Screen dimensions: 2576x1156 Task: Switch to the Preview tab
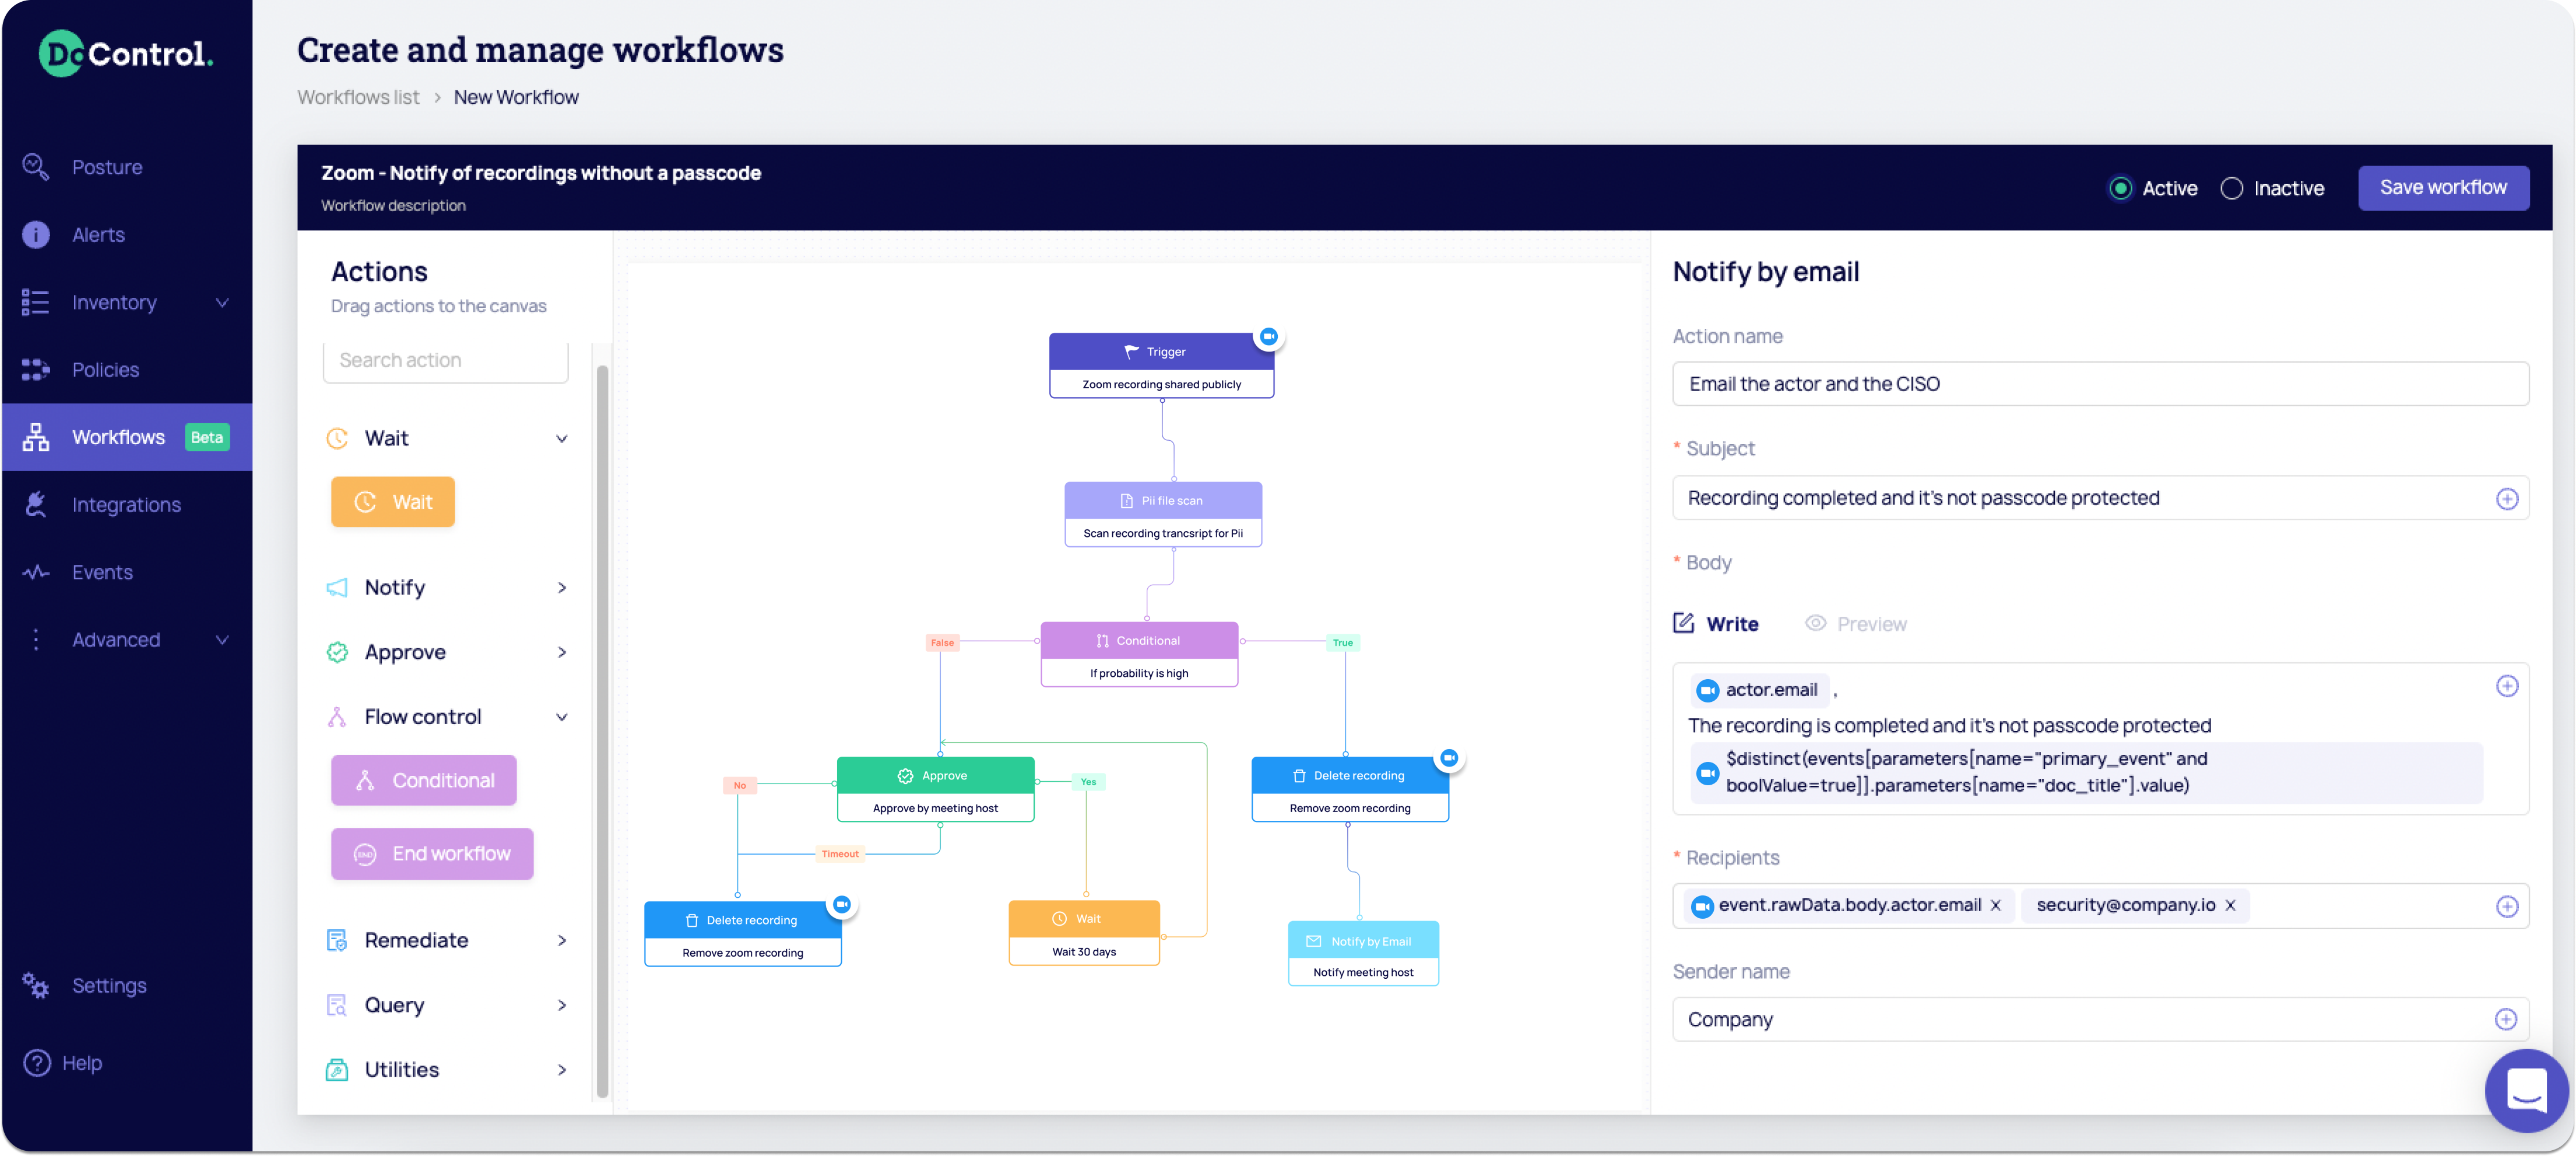click(x=1856, y=624)
